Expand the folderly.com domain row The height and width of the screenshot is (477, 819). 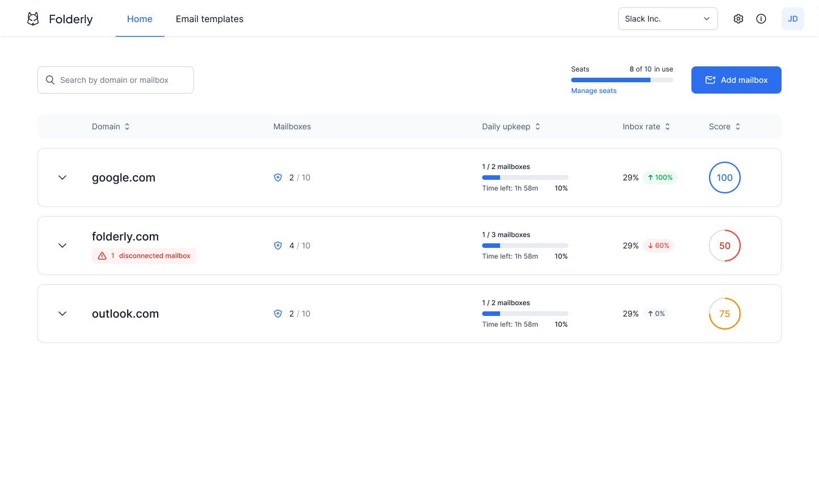62,246
